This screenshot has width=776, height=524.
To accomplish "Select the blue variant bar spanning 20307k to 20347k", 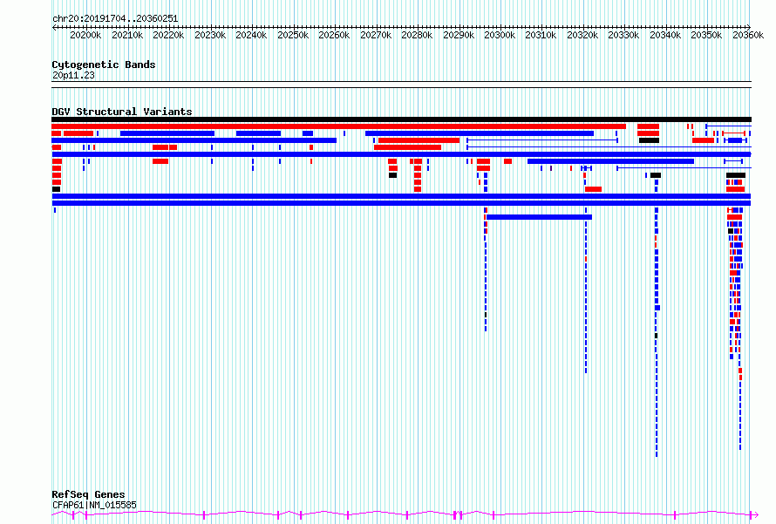I will tap(610, 161).
